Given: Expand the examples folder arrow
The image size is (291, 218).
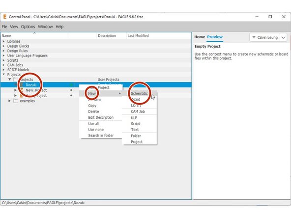Looking at the screenshot, I should pyautogui.click(x=9, y=101).
